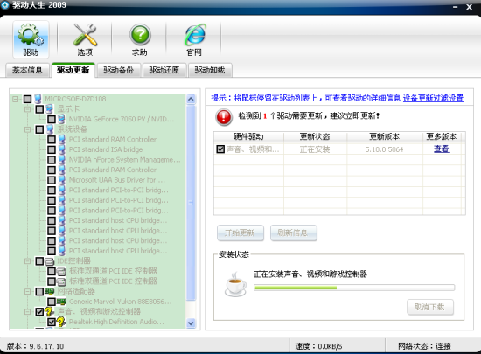
Task: Uncheck the Realtek High Definition Audio checkbox
Action: pos(52,322)
